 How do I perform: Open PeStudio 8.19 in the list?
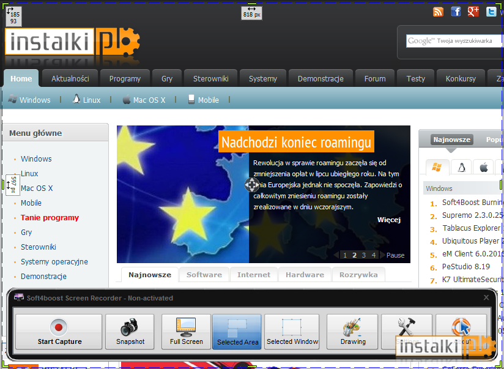tap(465, 267)
